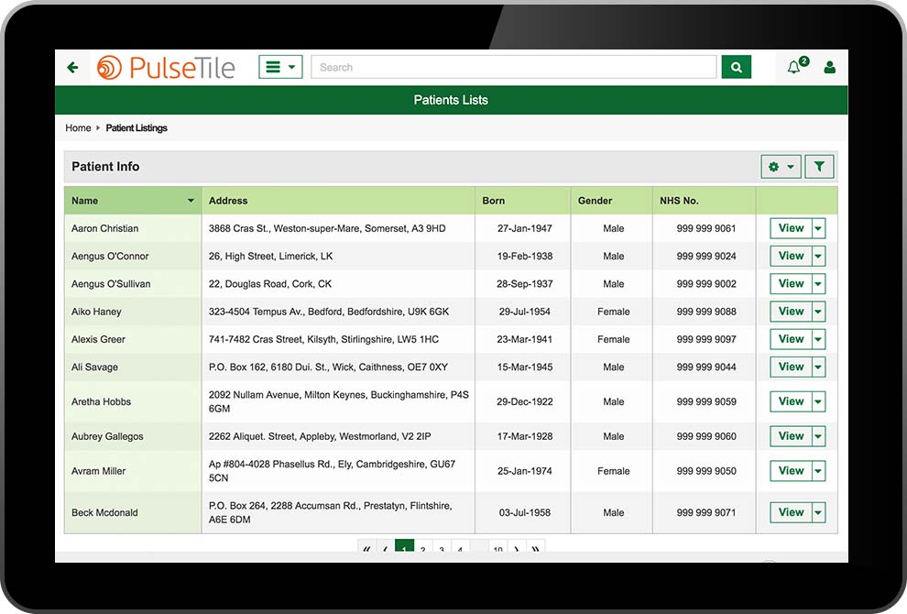Click the filter funnel icon
The image size is (907, 614).
819,167
